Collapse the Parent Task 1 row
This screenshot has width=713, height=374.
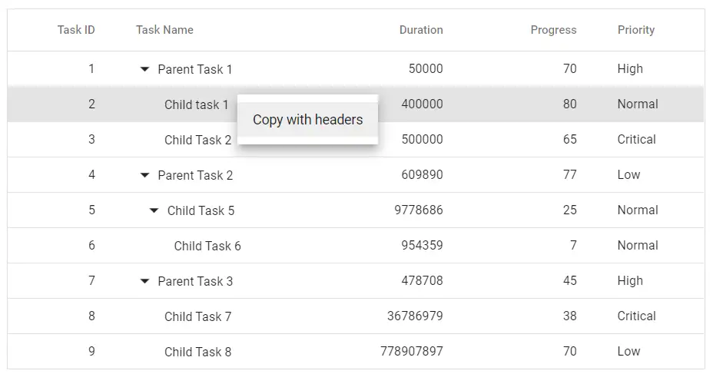[144, 70]
